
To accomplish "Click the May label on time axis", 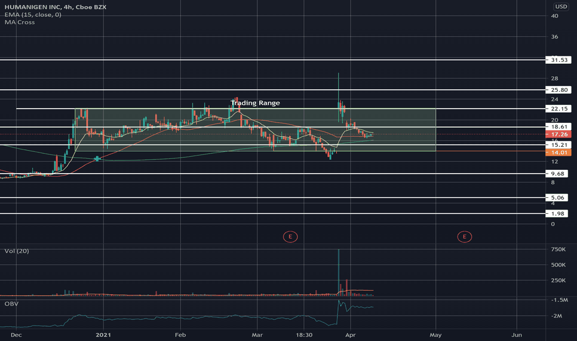I will click(x=436, y=335).
